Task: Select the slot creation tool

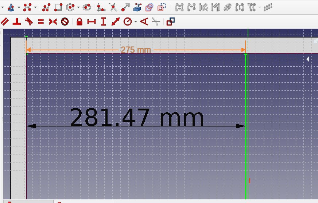Action: point(87,8)
